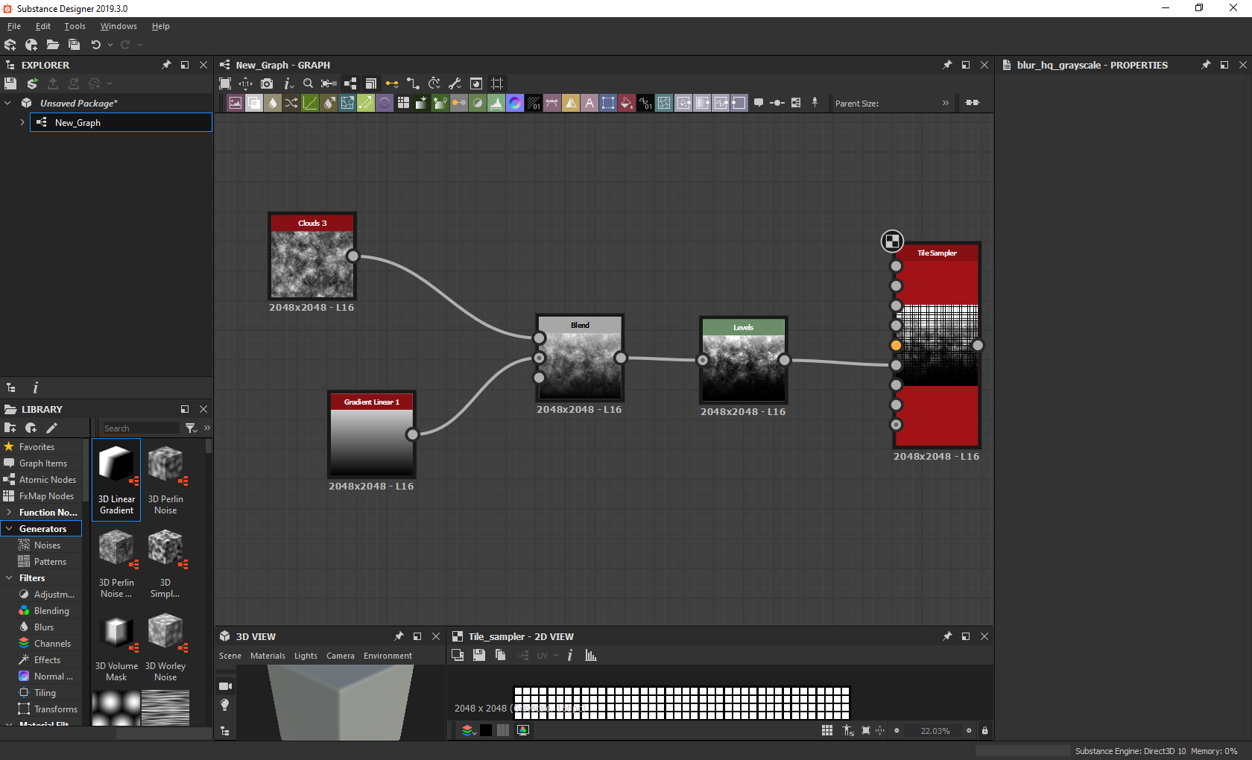The width and height of the screenshot is (1252, 760).
Task: Click the New graph icon in main toolbar
Action: pos(31,45)
